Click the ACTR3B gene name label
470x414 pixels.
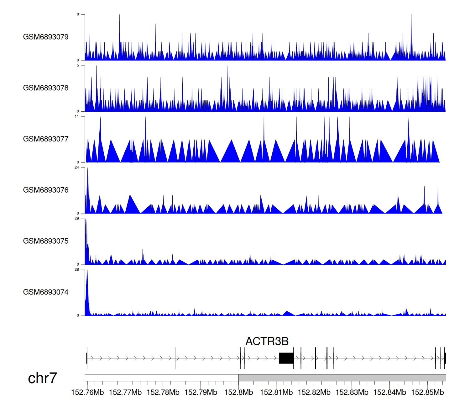(267, 341)
